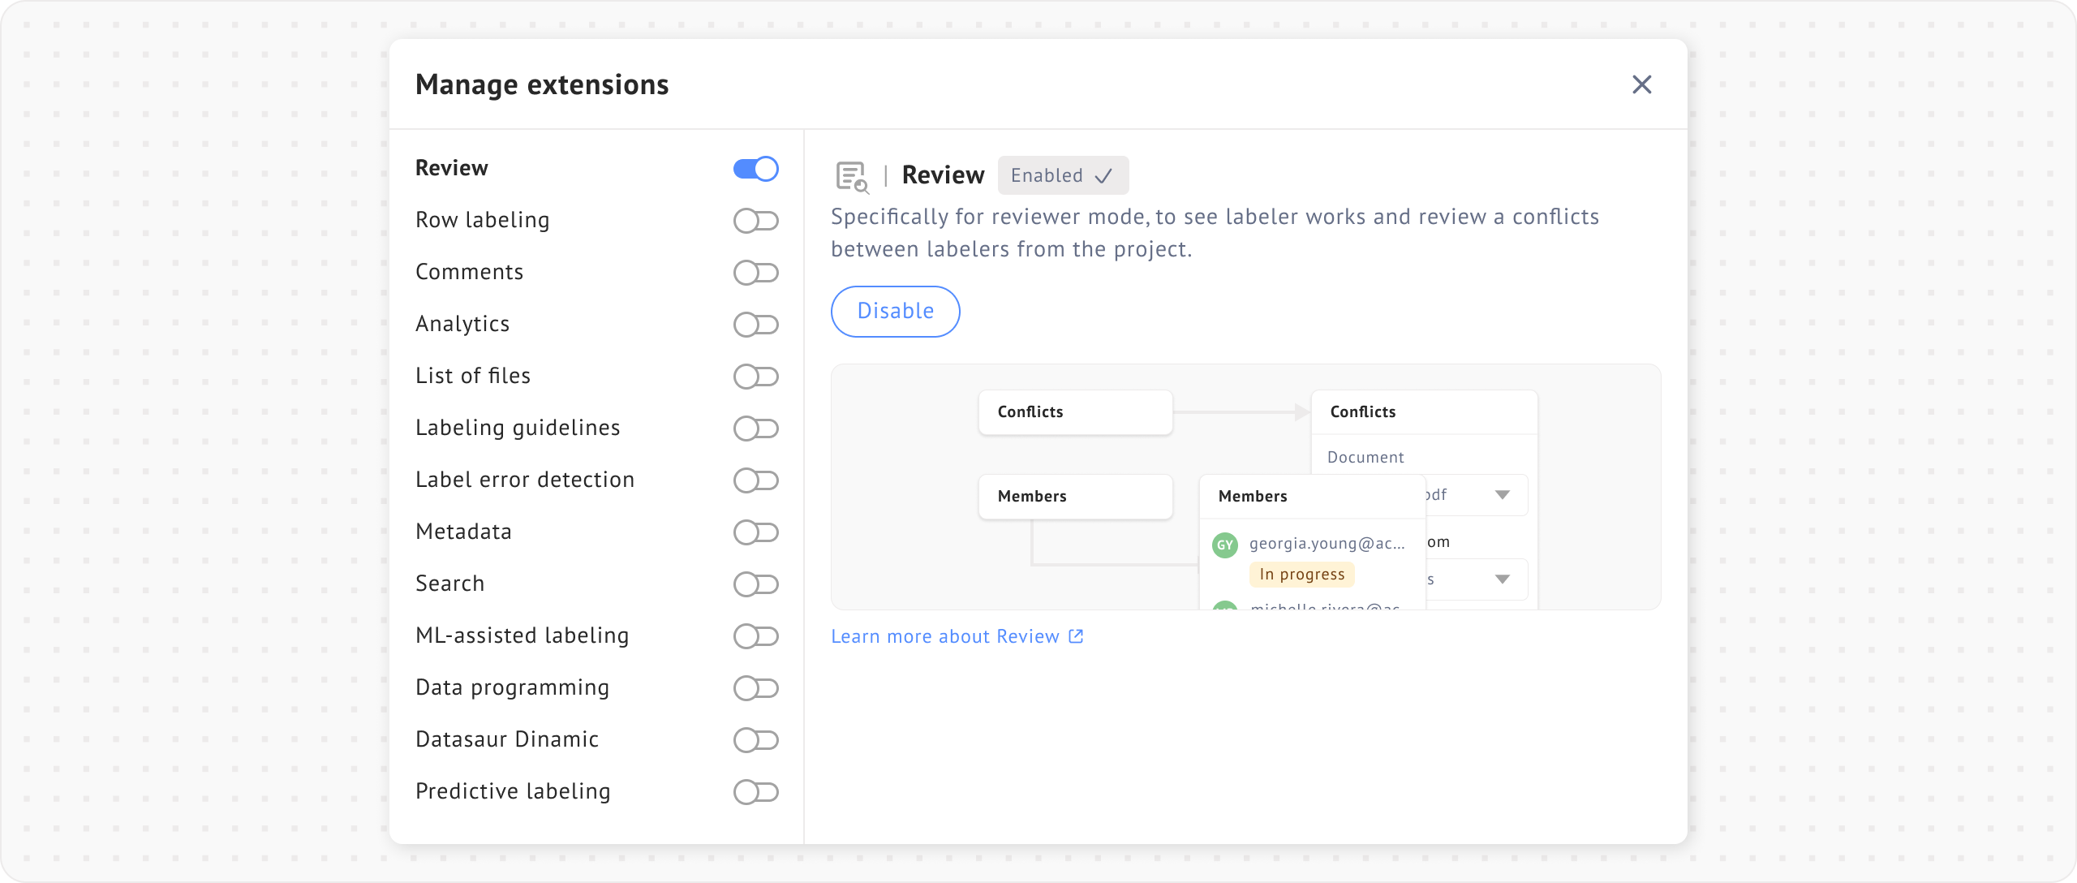Toggle on ML-assisted labeling
This screenshot has height=883, width=2077.
(x=755, y=636)
